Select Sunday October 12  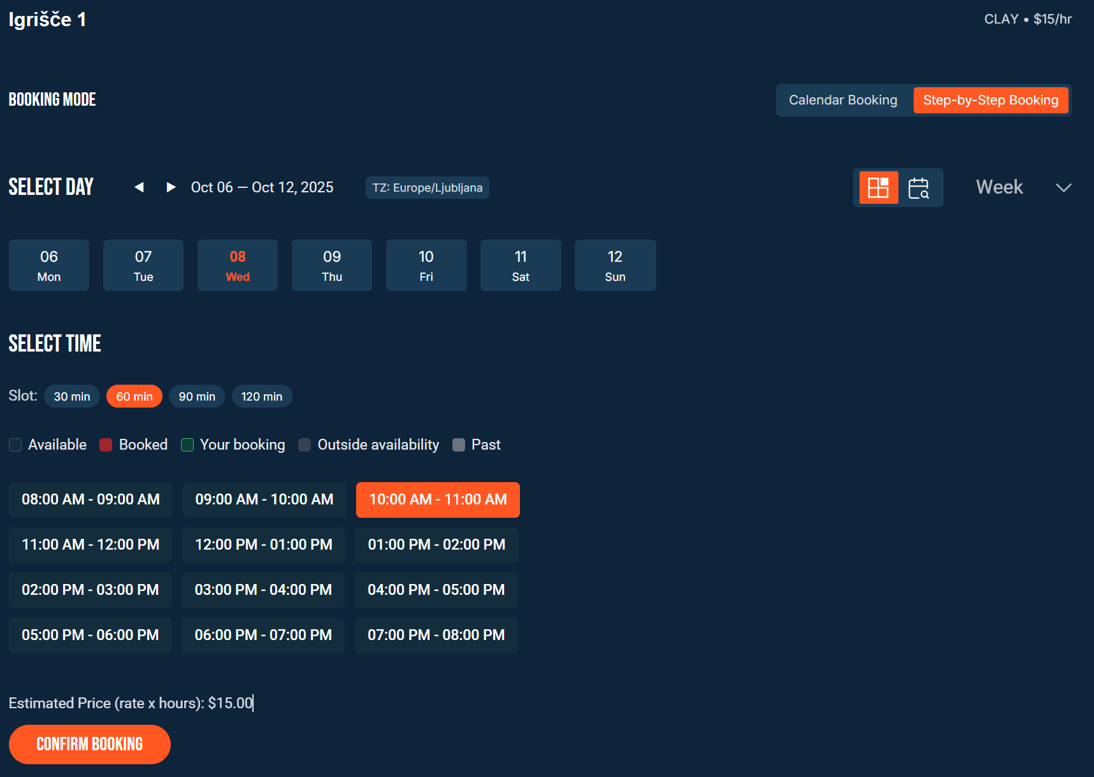pyautogui.click(x=615, y=265)
